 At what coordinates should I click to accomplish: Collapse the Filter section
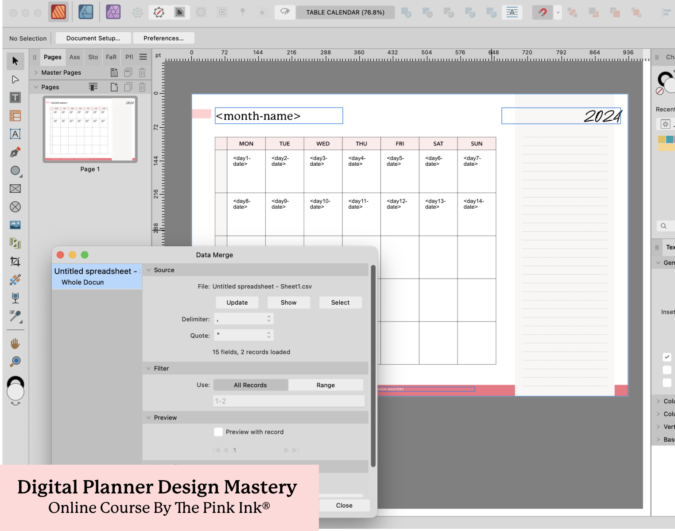149,368
